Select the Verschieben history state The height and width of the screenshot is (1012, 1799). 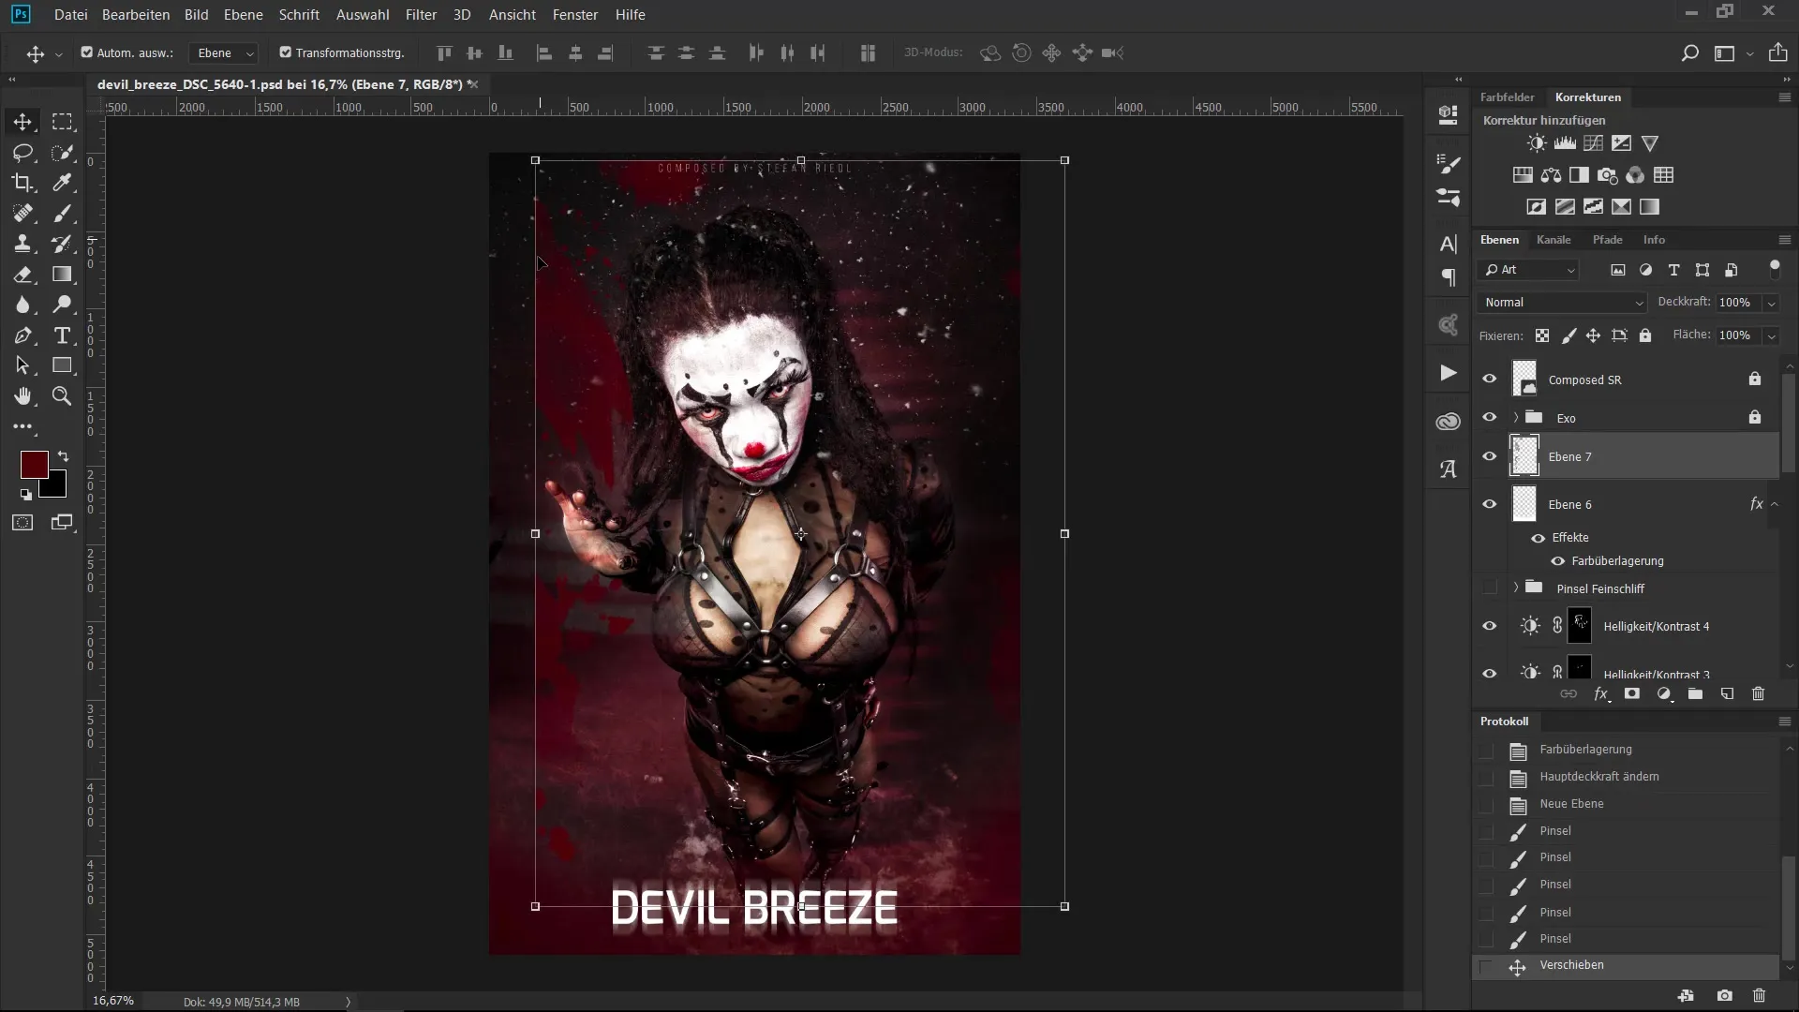[x=1627, y=966]
